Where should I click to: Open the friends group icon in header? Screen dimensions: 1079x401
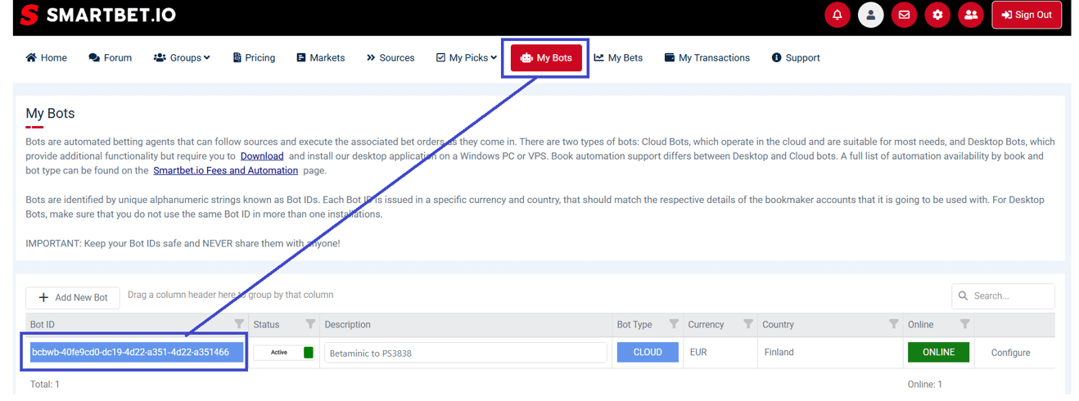pos(971,15)
